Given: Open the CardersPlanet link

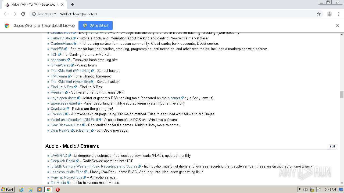Looking at the screenshot, I should (x=62, y=43).
